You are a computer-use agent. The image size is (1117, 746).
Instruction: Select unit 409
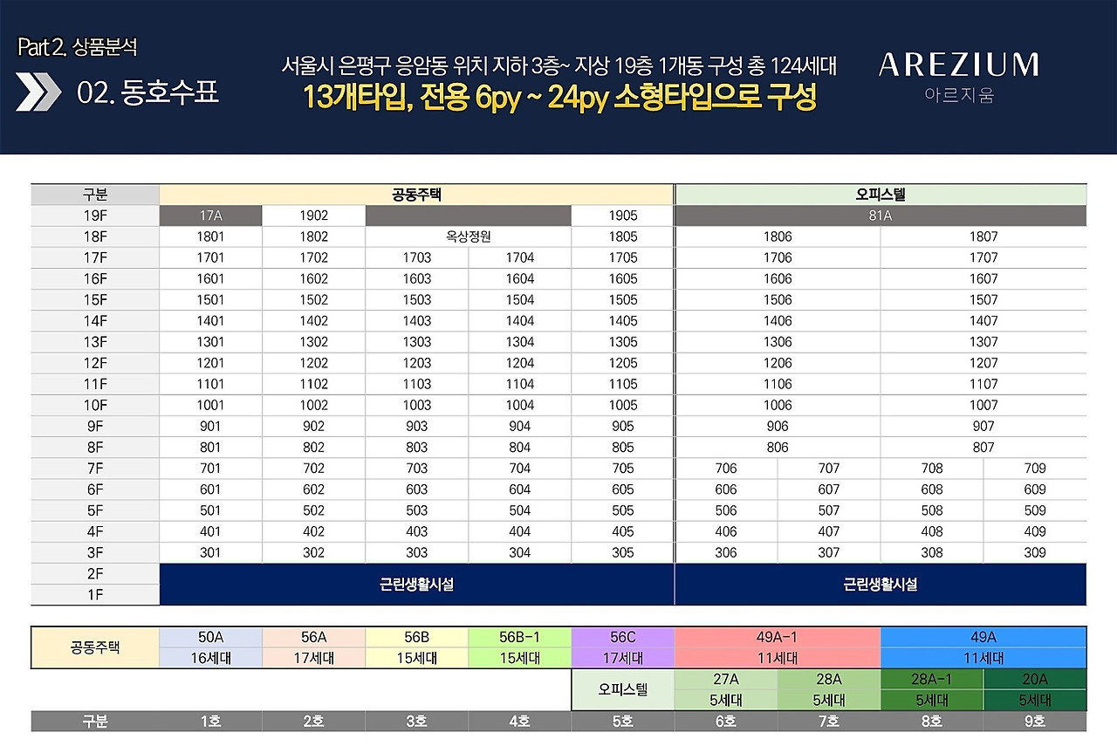tap(1035, 531)
